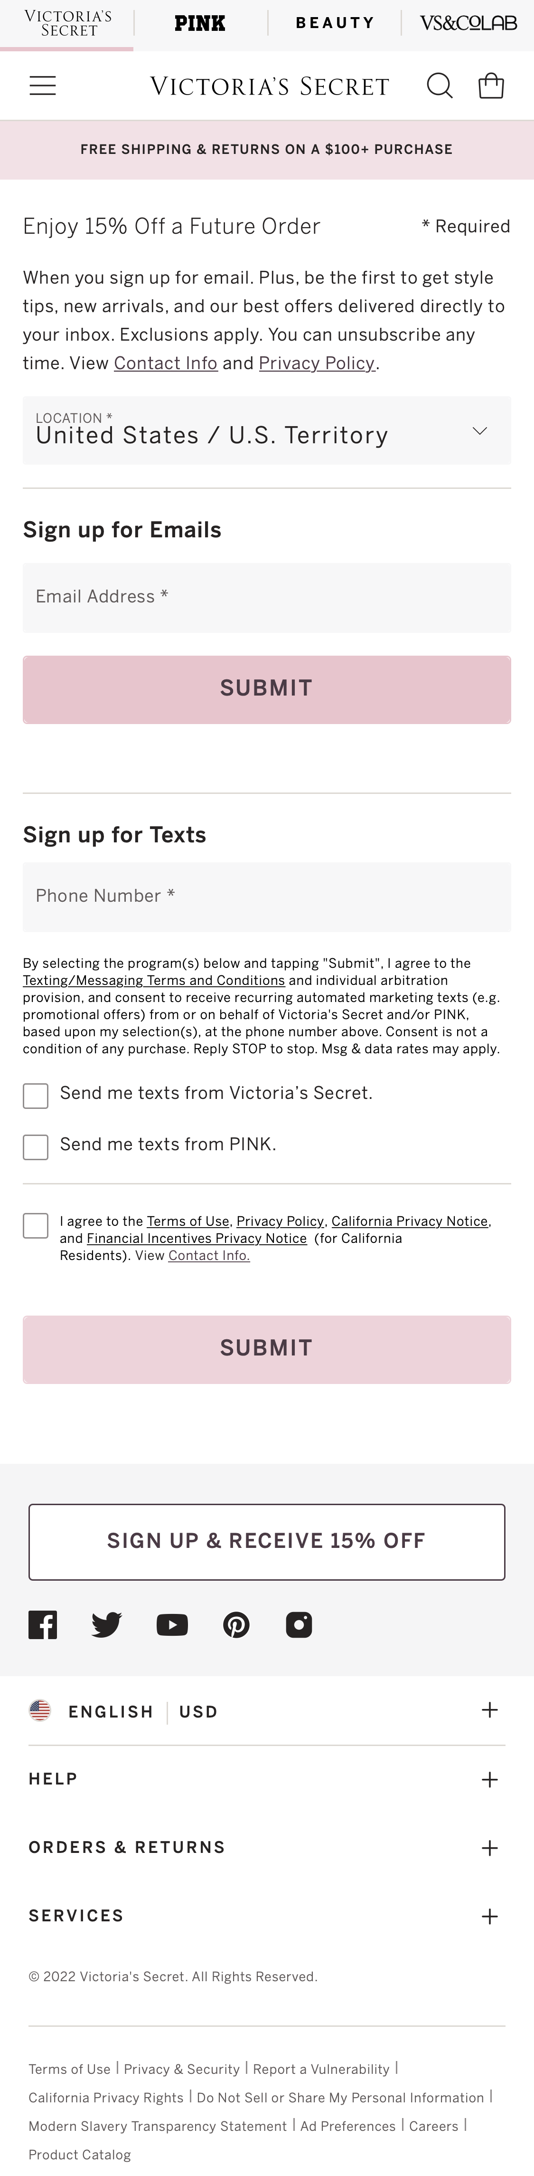Click the Twitter icon
The width and height of the screenshot is (534, 2176).
pyautogui.click(x=106, y=1623)
